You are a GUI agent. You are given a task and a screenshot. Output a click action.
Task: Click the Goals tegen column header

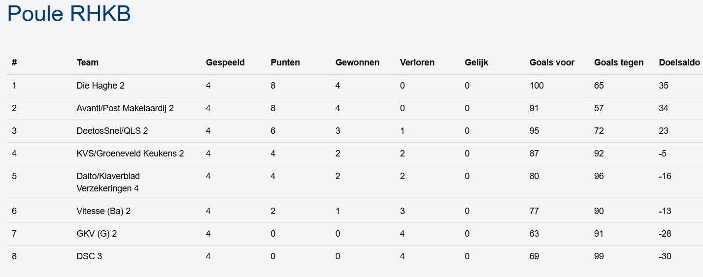click(618, 62)
